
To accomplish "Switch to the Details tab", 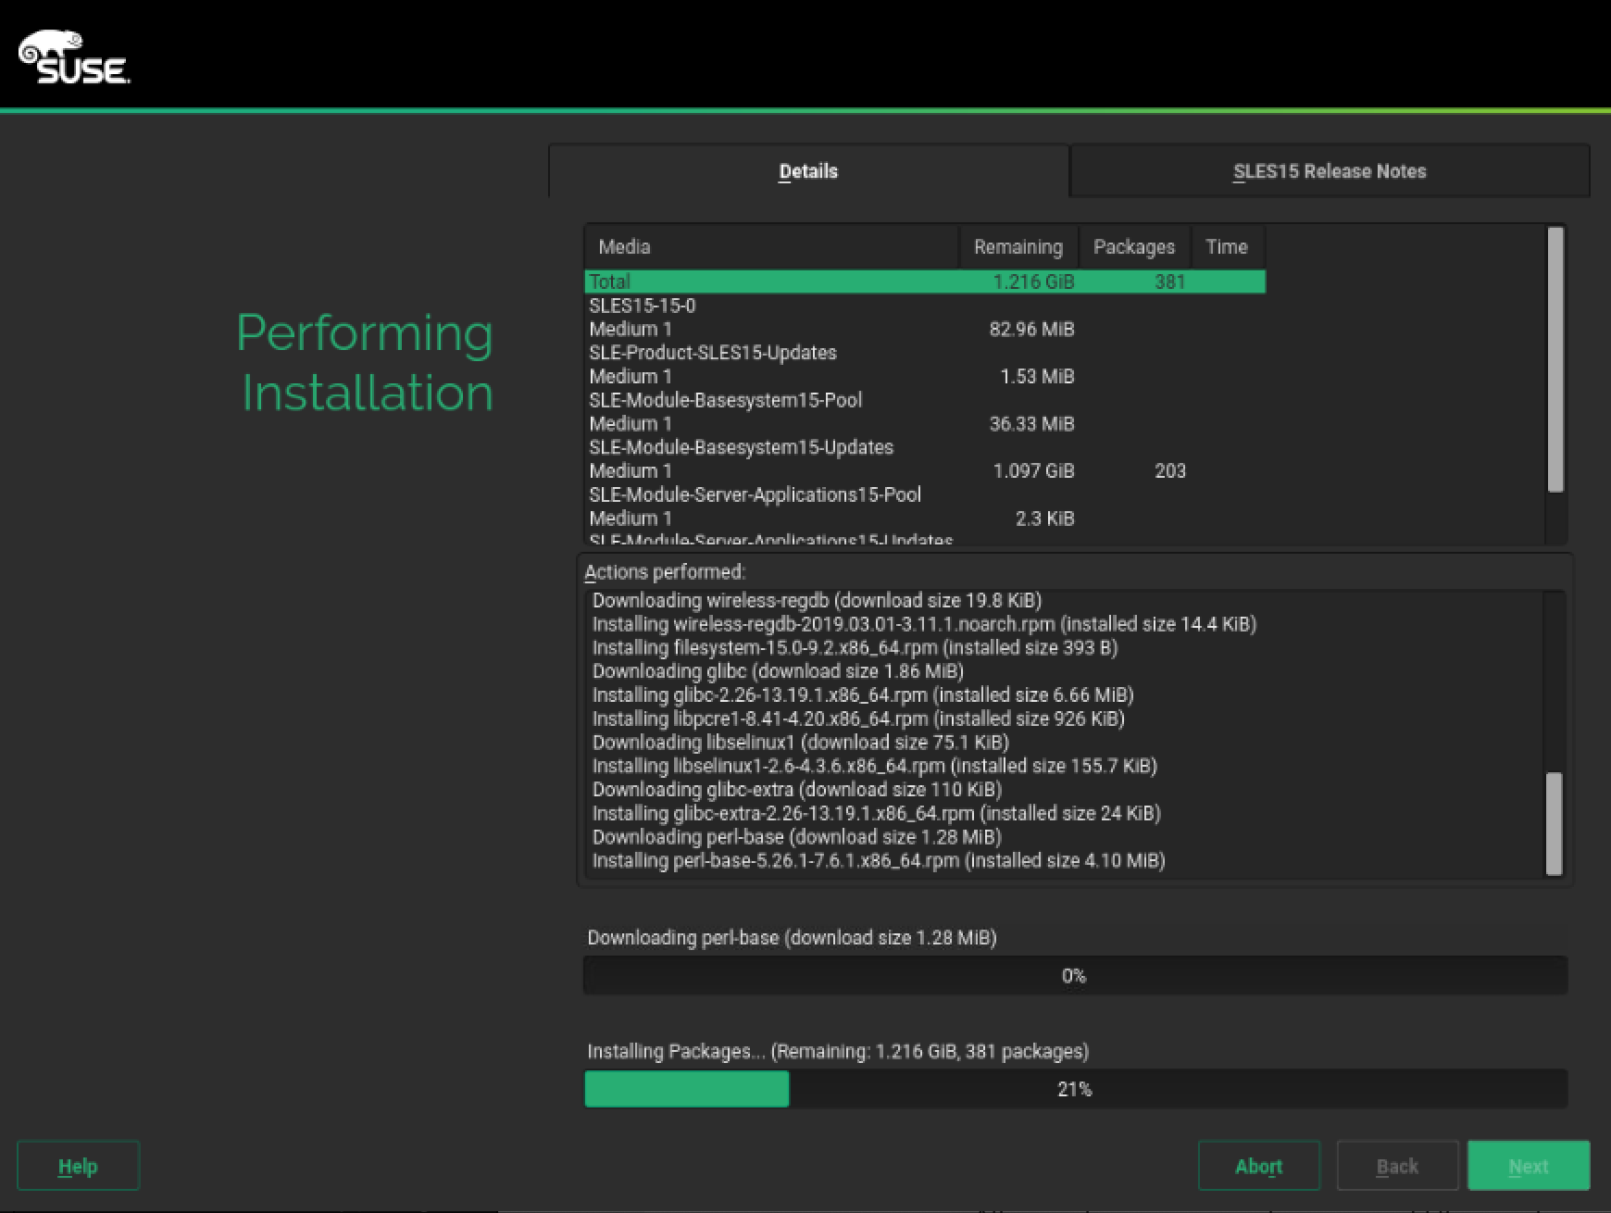I will click(807, 171).
